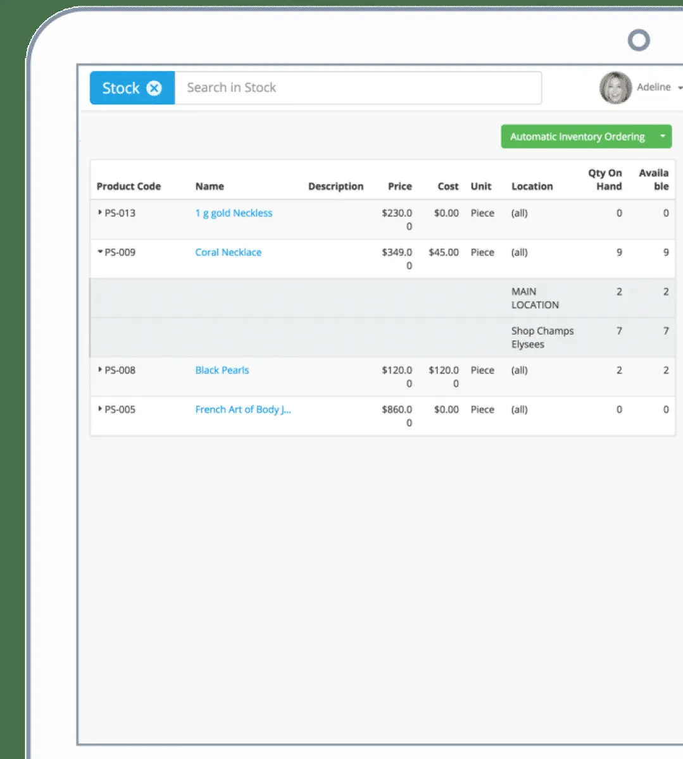
Task: Remove the Stock filter tag with its X icon
Action: tap(154, 88)
